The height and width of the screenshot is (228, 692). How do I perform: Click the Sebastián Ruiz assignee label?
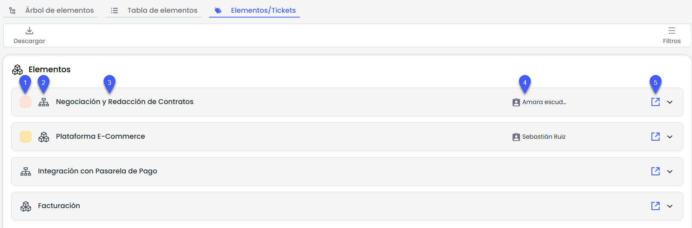pyautogui.click(x=543, y=137)
